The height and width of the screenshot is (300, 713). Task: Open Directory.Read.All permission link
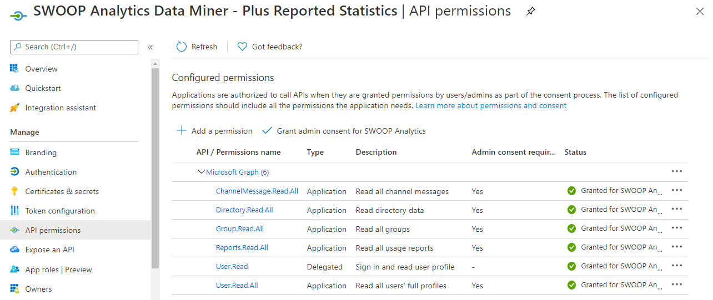pos(244,210)
